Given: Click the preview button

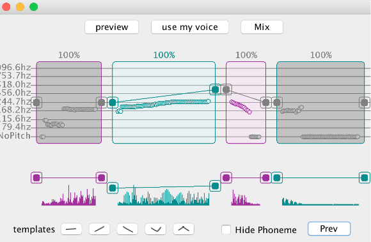Looking at the screenshot, I should pyautogui.click(x=112, y=27).
